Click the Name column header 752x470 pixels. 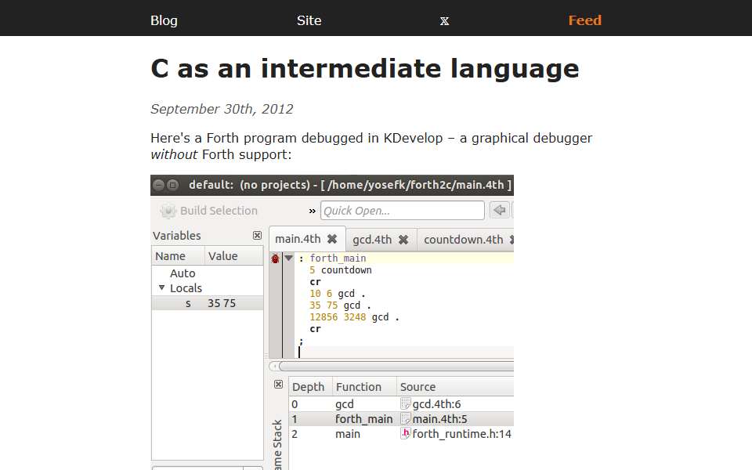tap(179, 256)
